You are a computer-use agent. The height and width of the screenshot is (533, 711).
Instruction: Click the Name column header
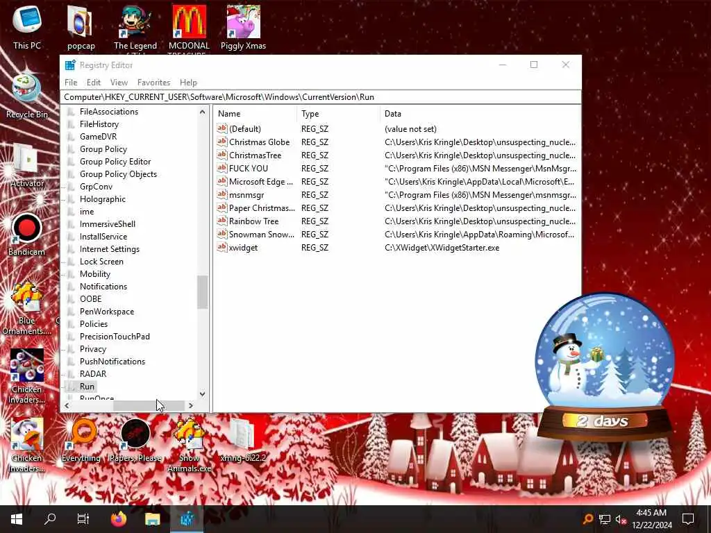click(255, 114)
